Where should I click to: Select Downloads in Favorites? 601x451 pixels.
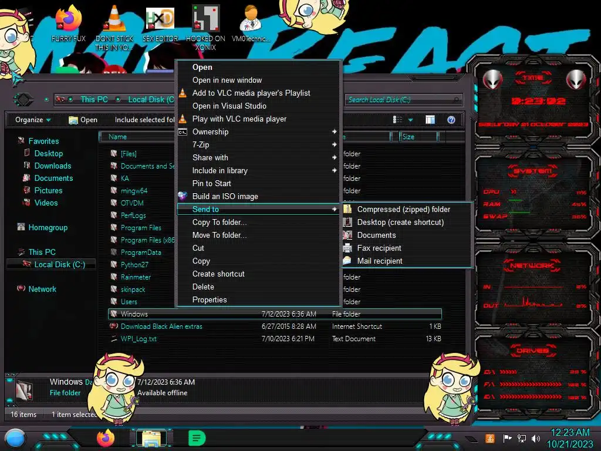pyautogui.click(x=53, y=166)
